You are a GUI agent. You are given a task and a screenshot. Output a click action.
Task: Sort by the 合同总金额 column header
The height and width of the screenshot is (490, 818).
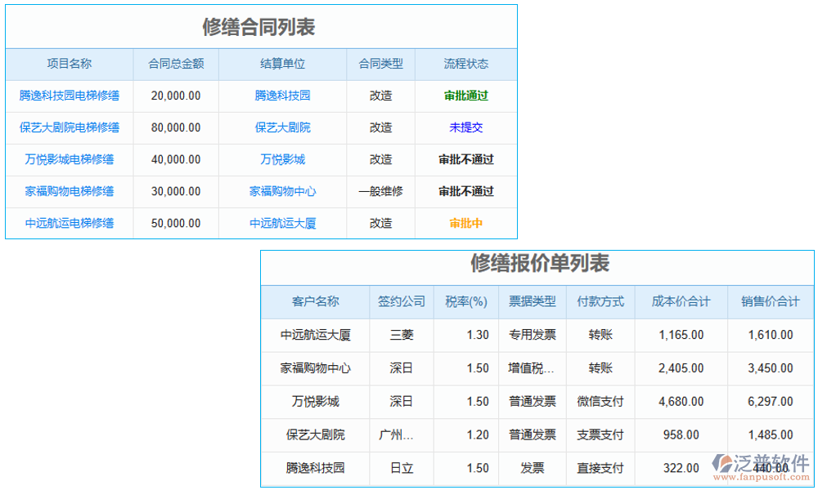click(x=175, y=64)
